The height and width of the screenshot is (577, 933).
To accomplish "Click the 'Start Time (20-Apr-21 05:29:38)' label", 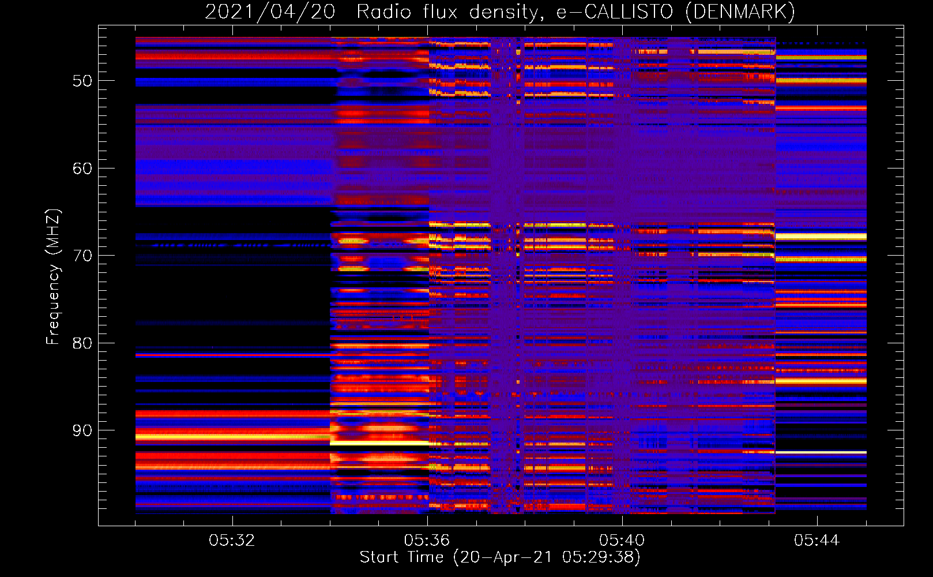I will point(500,557).
